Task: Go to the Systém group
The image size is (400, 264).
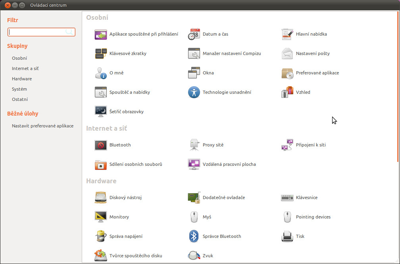Action: coord(19,89)
